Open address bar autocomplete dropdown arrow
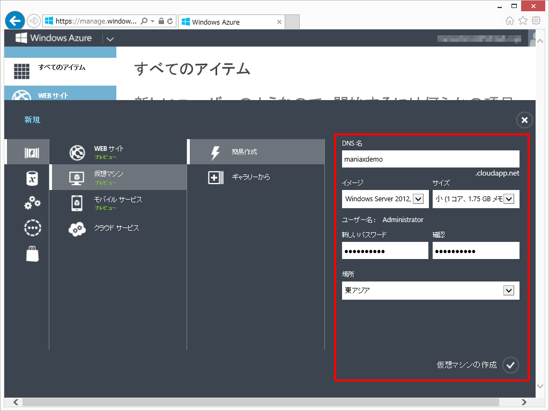This screenshot has height=411, width=549. click(153, 21)
